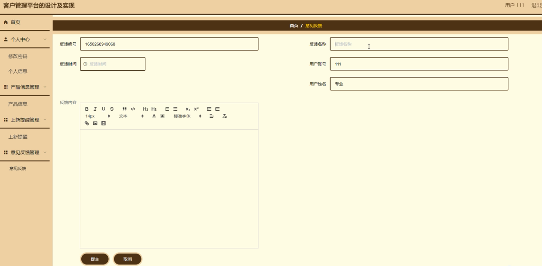
Task: Toggle subscript formatting
Action: pyautogui.click(x=188, y=109)
